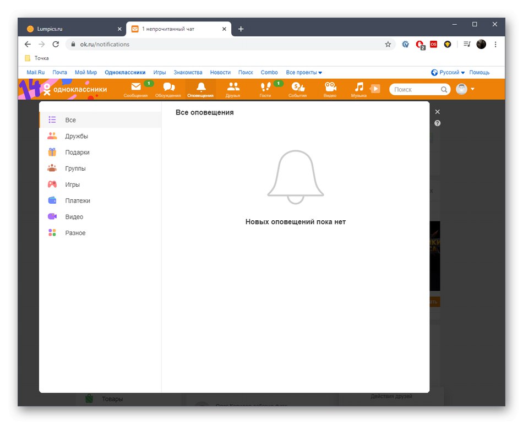Open the Помощь link

click(480, 72)
